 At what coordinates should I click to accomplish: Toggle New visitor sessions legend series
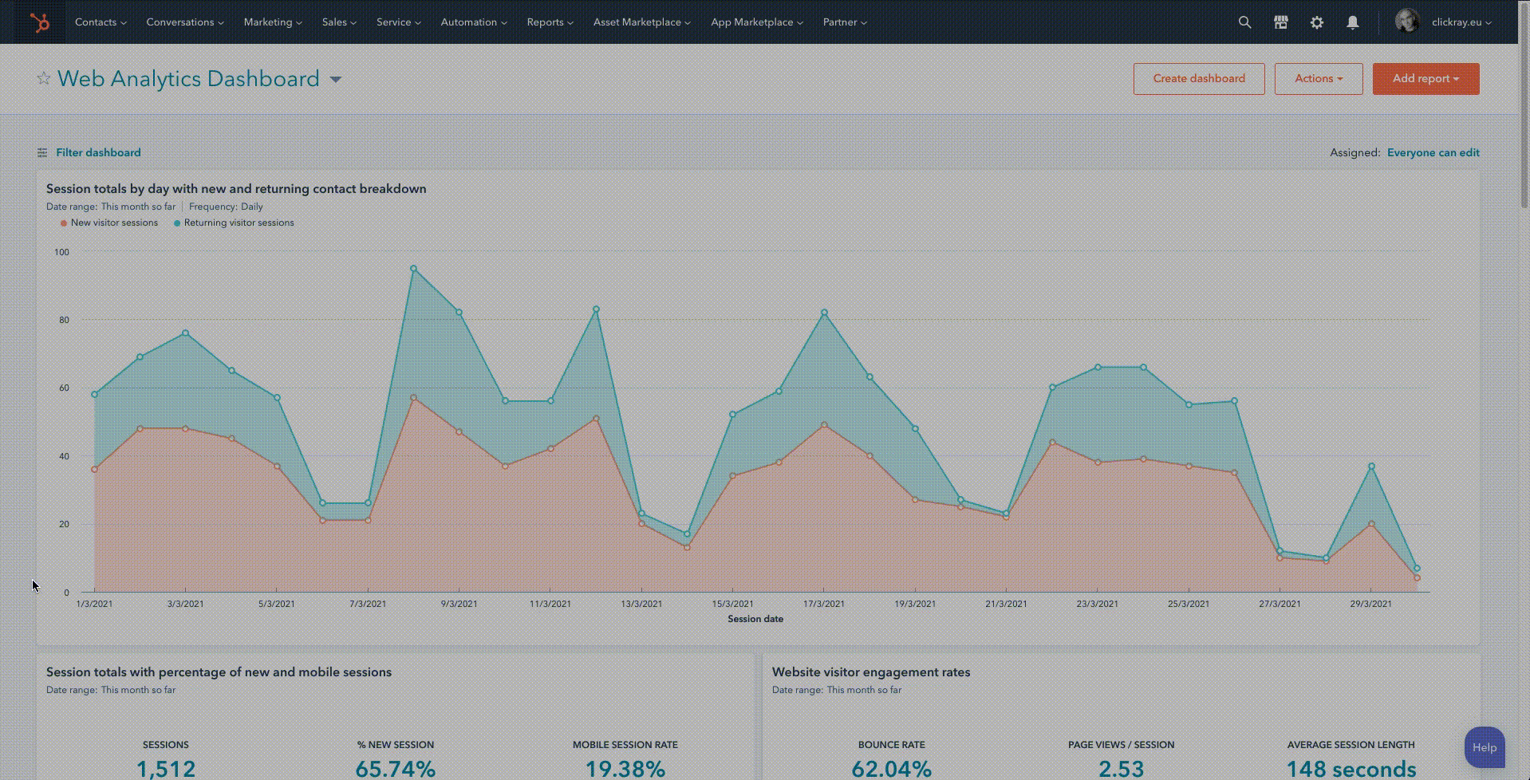[x=113, y=223]
